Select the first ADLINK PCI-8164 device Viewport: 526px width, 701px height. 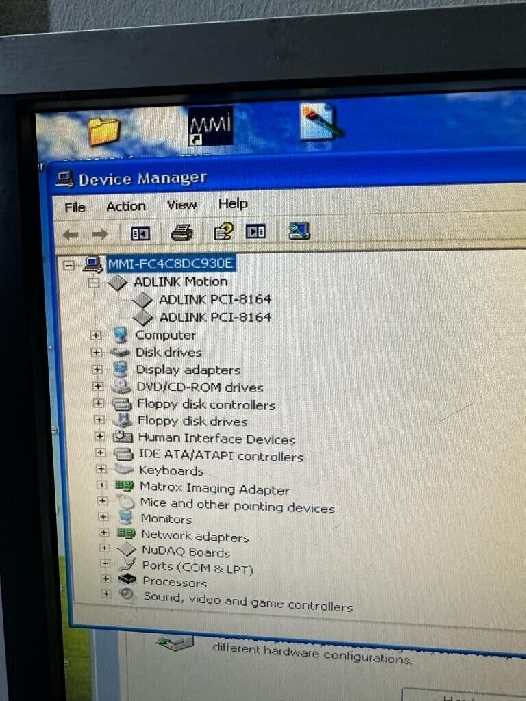tap(215, 299)
